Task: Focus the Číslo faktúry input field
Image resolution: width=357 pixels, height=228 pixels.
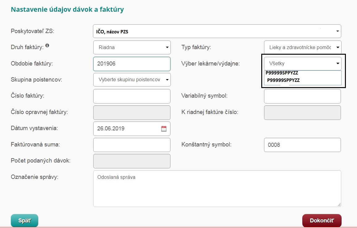Action: [132, 96]
